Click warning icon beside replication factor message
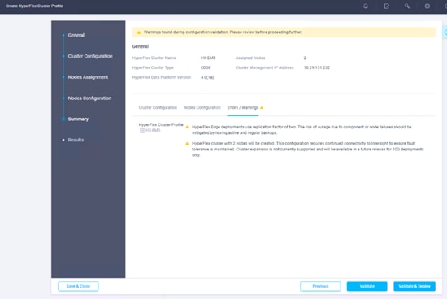Viewport: 447px width, 299px height. (x=187, y=127)
